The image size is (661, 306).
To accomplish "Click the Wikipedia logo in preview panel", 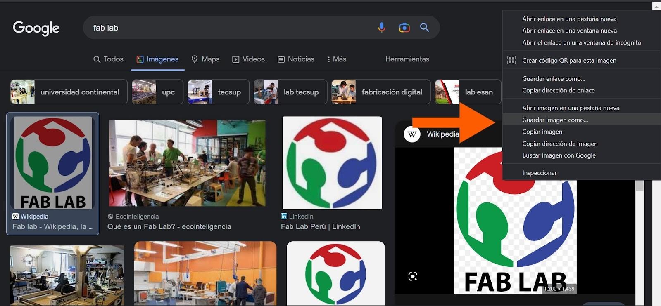I will [x=412, y=134].
